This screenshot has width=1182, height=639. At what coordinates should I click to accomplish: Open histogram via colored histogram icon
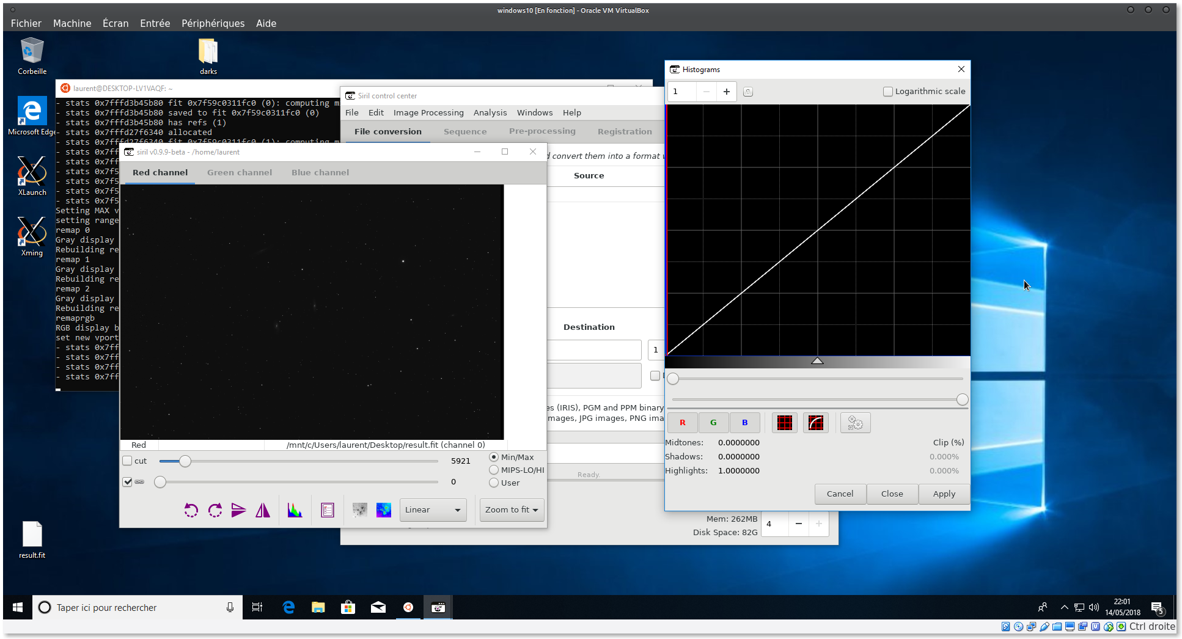295,510
